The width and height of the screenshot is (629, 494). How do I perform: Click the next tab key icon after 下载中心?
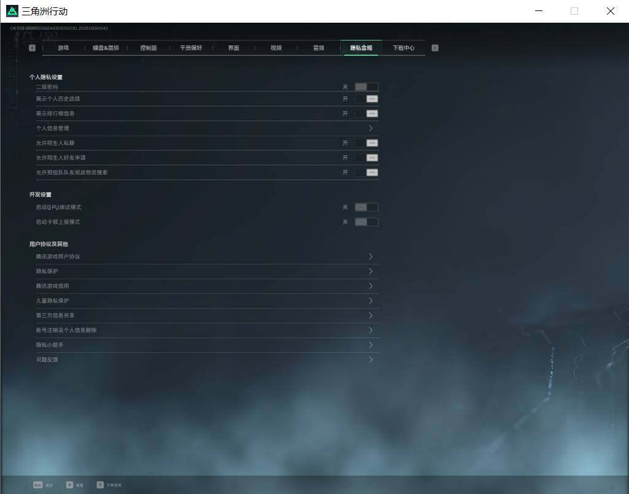point(435,48)
